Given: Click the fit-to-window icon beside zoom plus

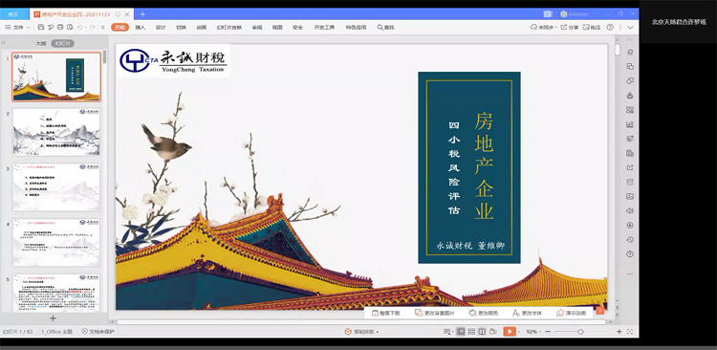Looking at the screenshot, I should (x=630, y=331).
